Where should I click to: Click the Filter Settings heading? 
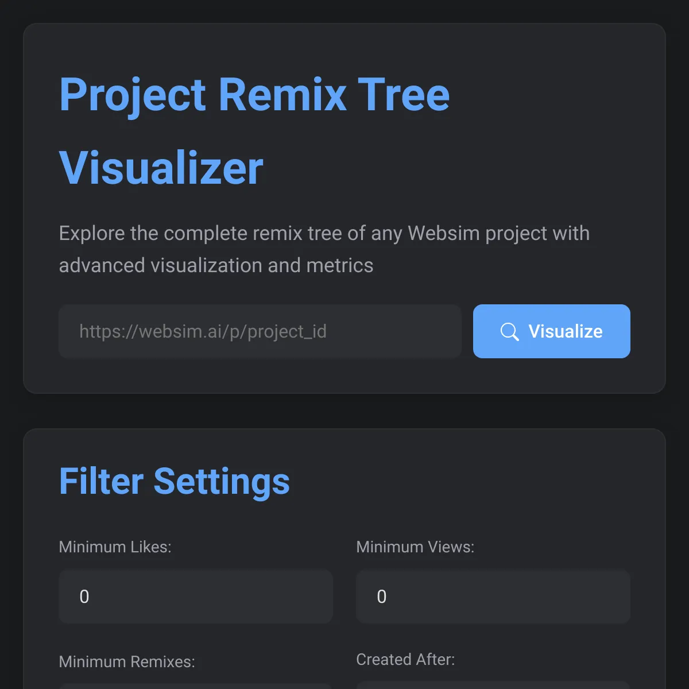point(174,481)
